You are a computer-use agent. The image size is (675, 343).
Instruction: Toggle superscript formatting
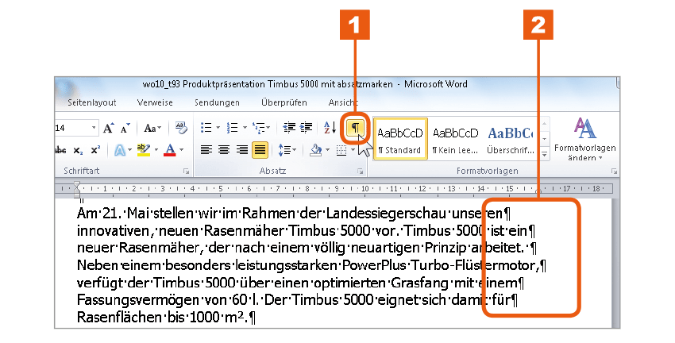click(95, 150)
